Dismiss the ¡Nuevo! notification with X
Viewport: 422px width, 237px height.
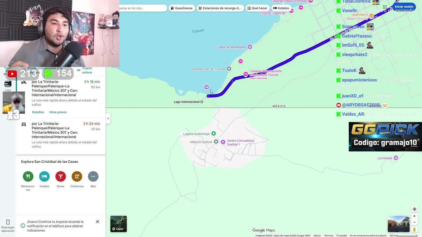click(98, 222)
